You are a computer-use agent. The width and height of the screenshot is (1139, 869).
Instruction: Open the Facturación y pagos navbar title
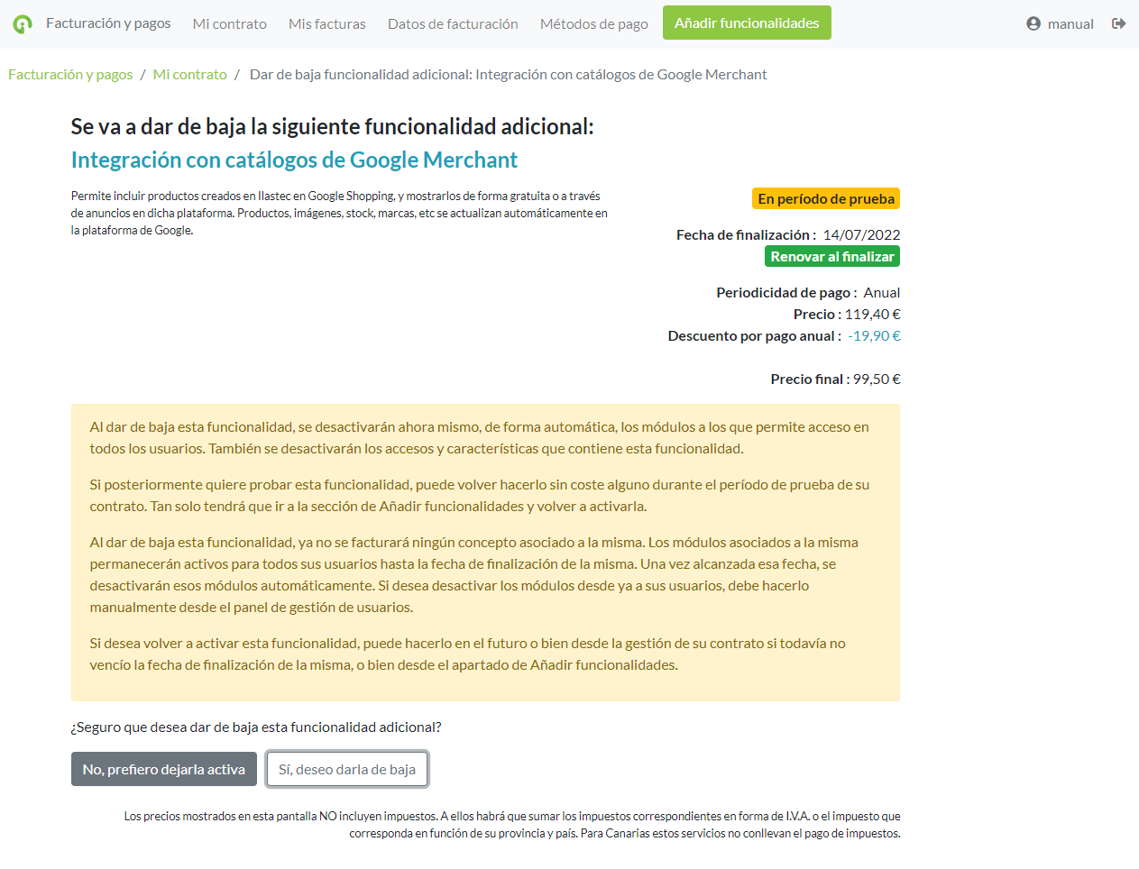(108, 23)
